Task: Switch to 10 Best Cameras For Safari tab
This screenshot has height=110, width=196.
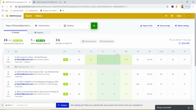Action: [47, 2]
